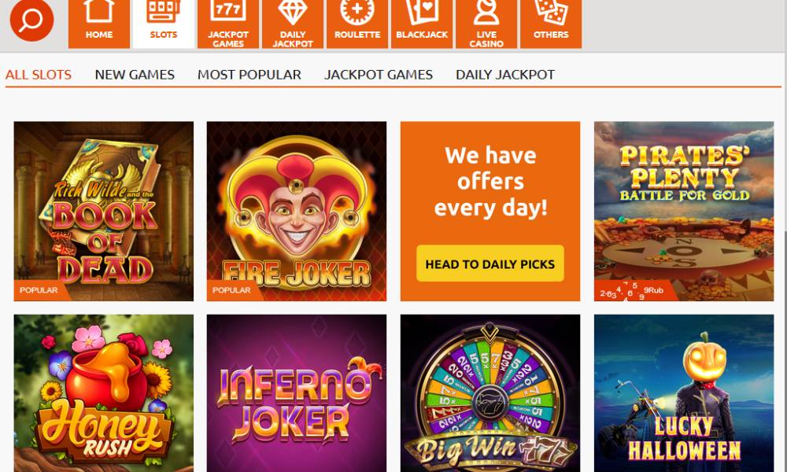Launch Pirates' Plenty Battle for Gold
Screen dimensions: 787x472
684,211
